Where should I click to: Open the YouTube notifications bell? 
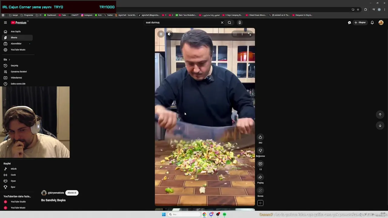[x=372, y=22]
